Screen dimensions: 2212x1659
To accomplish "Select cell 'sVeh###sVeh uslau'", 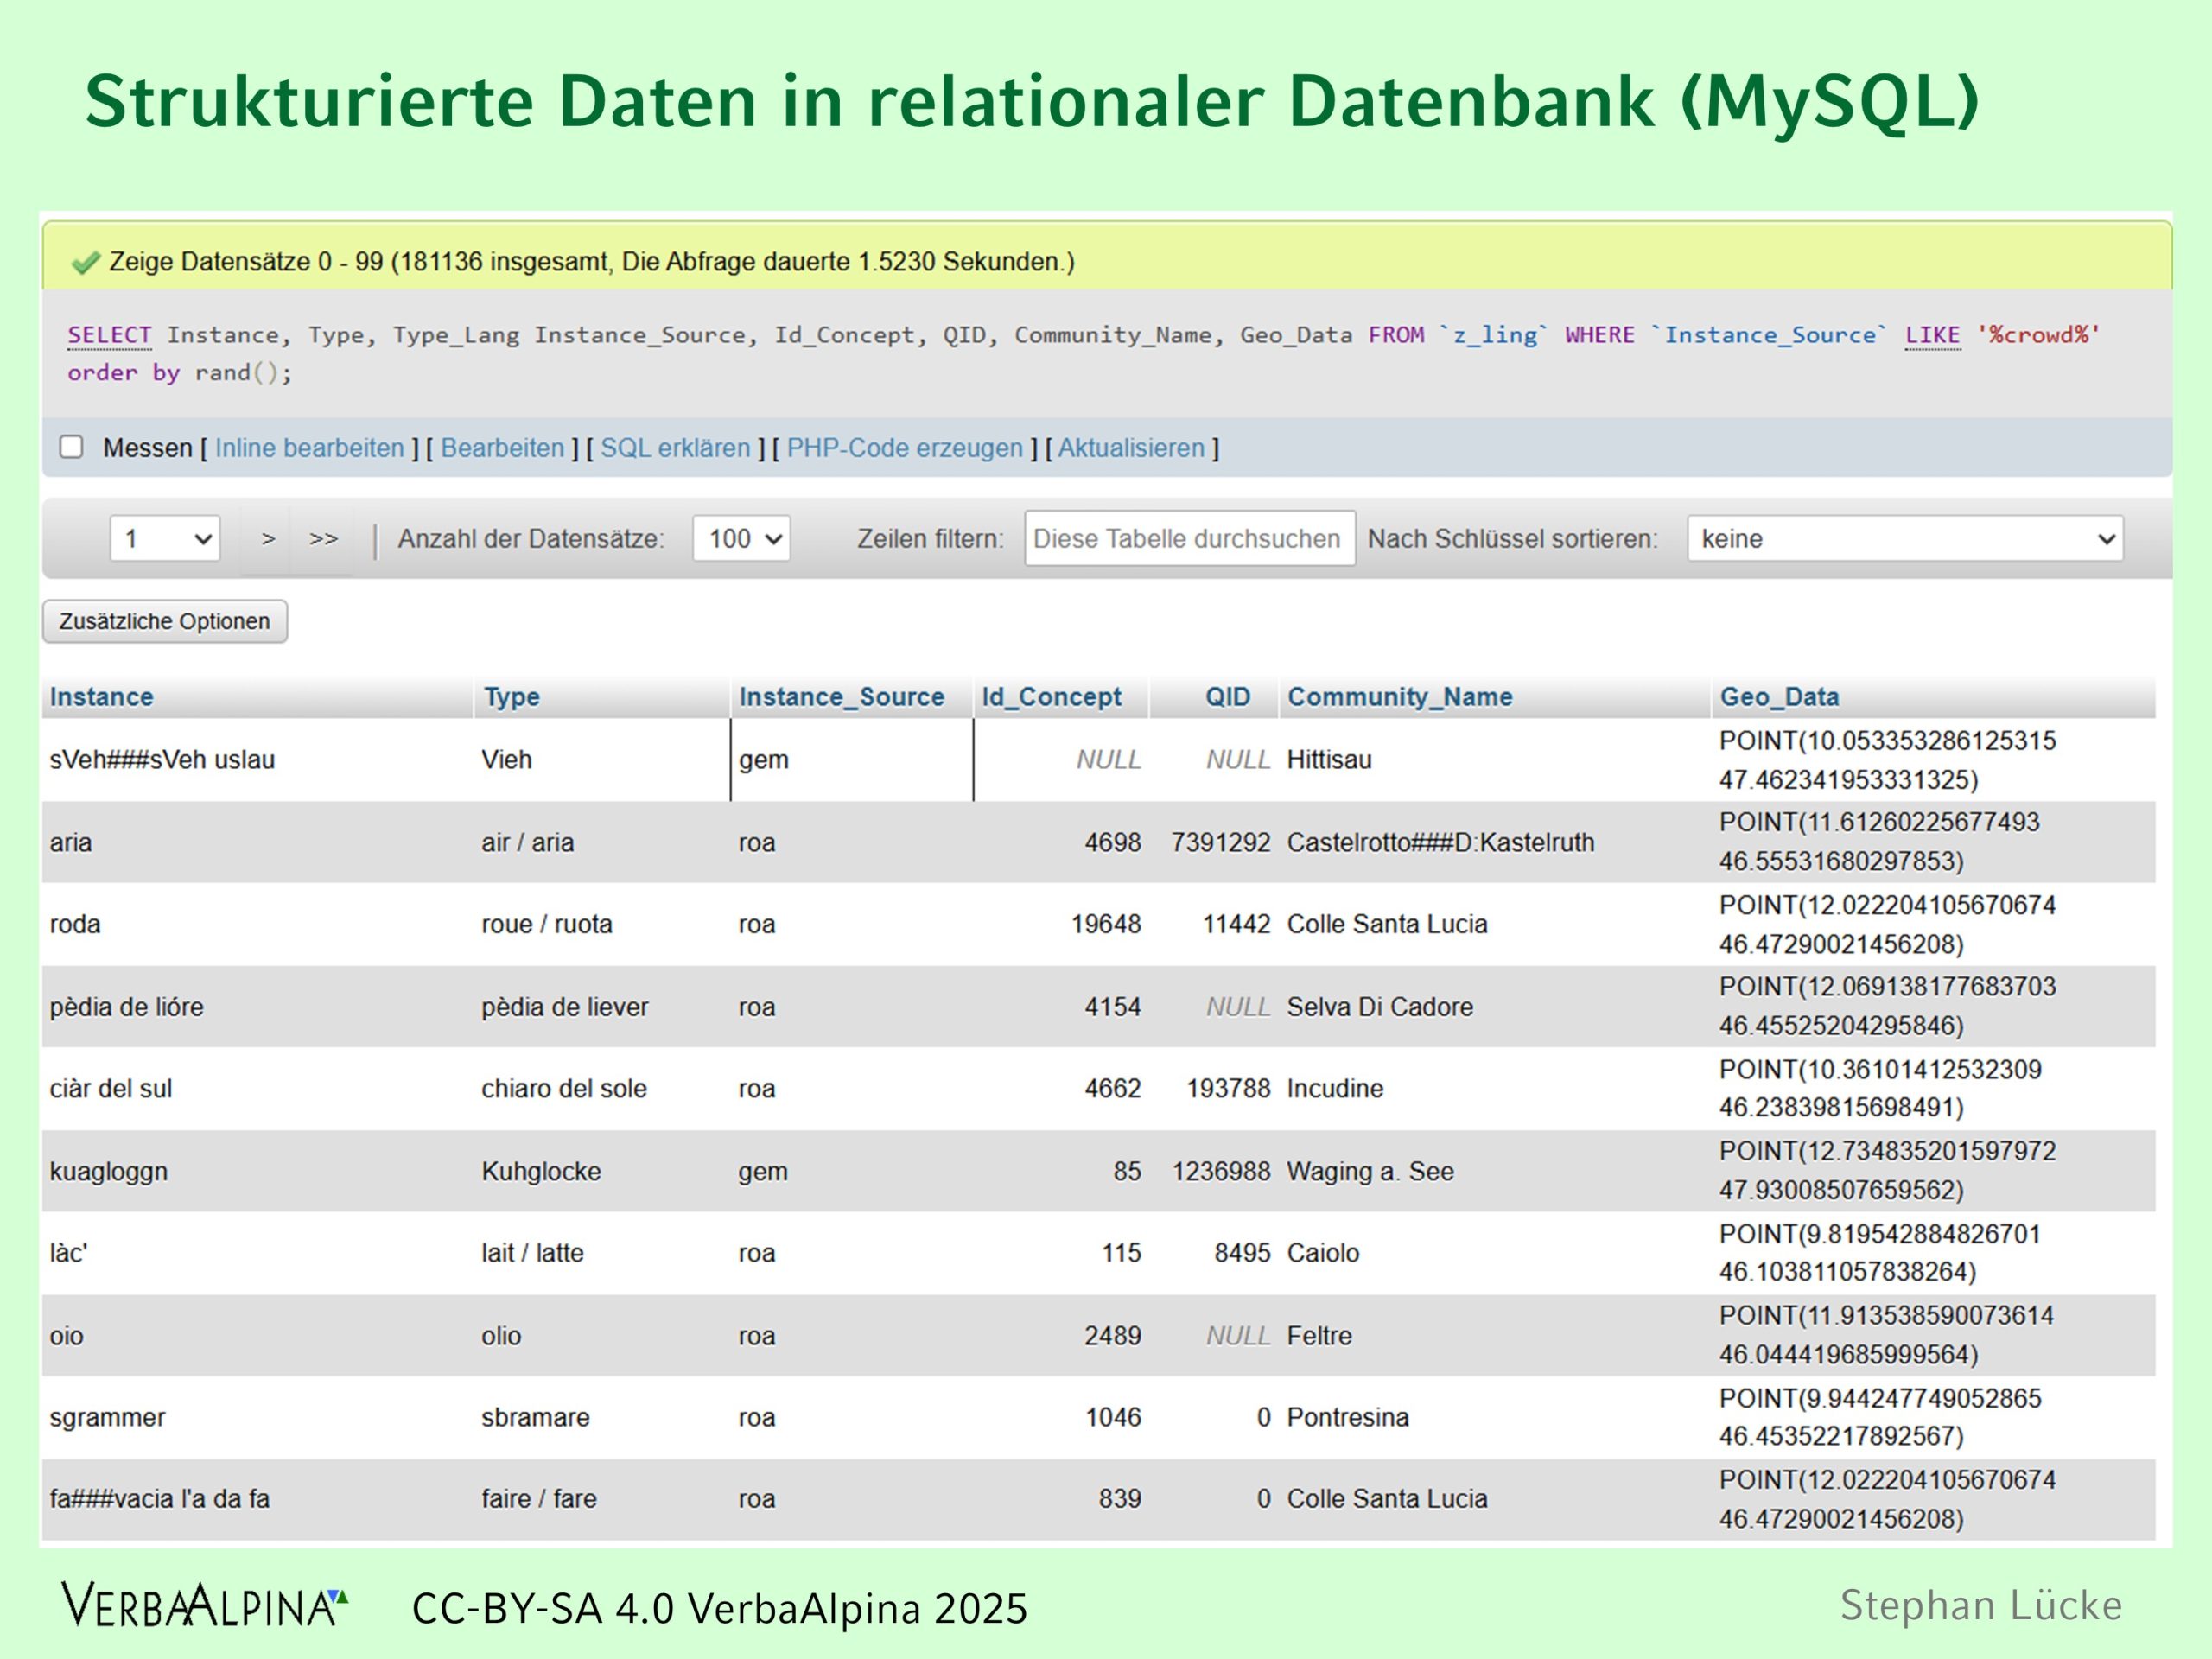I will coord(257,760).
